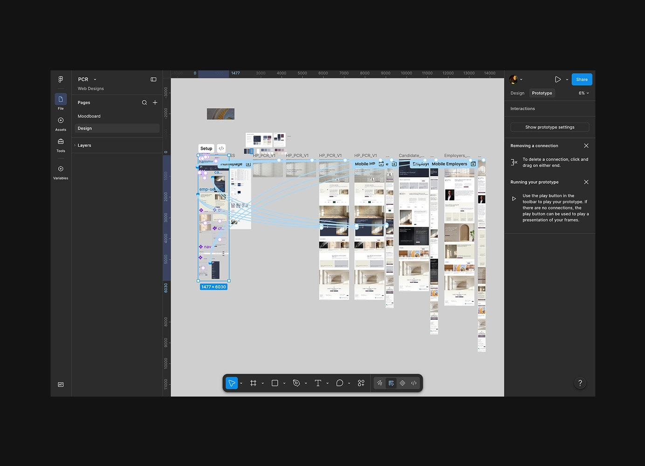Select the Text tool
Viewport: 645px width, 466px height.
[318, 383]
